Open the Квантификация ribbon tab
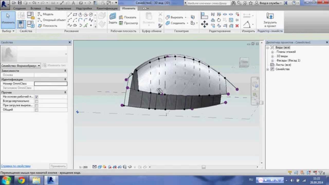Image resolution: width=329 pixels, height=185 pixels. [x=107, y=8]
